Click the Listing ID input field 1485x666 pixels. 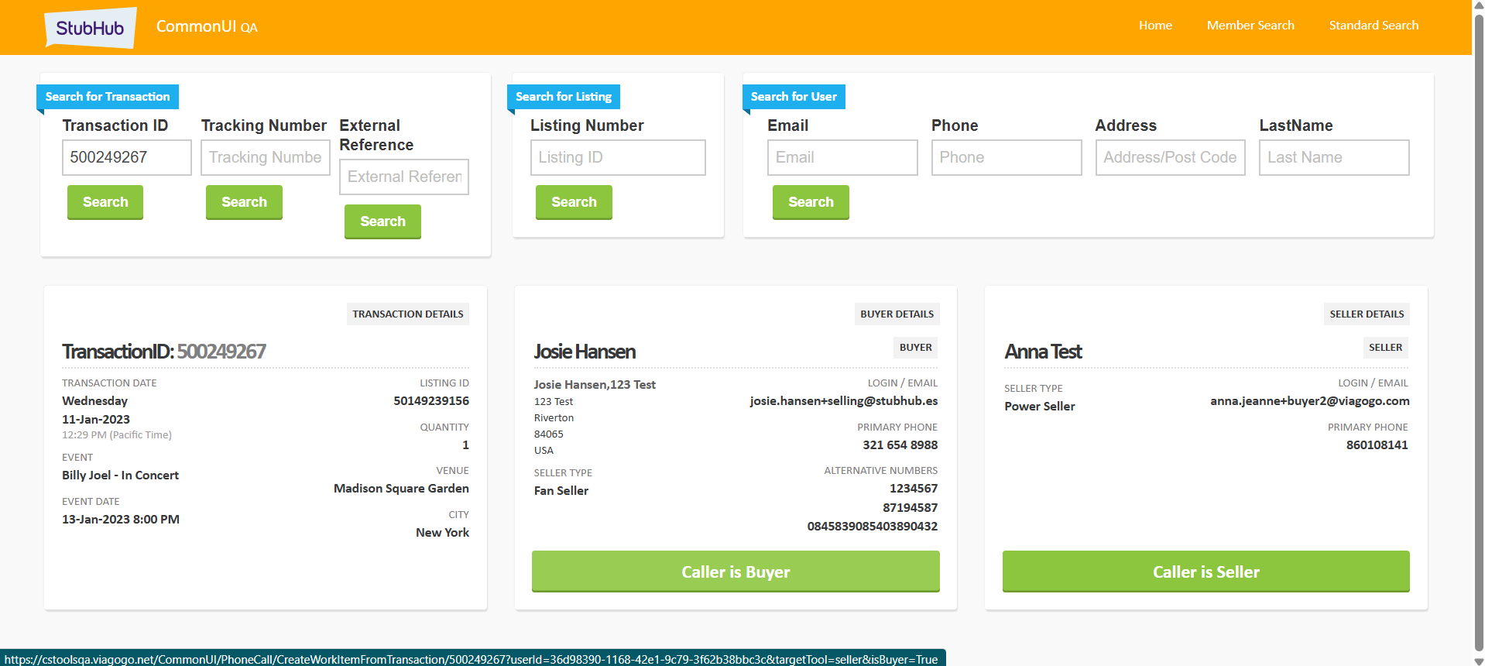pyautogui.click(x=617, y=157)
